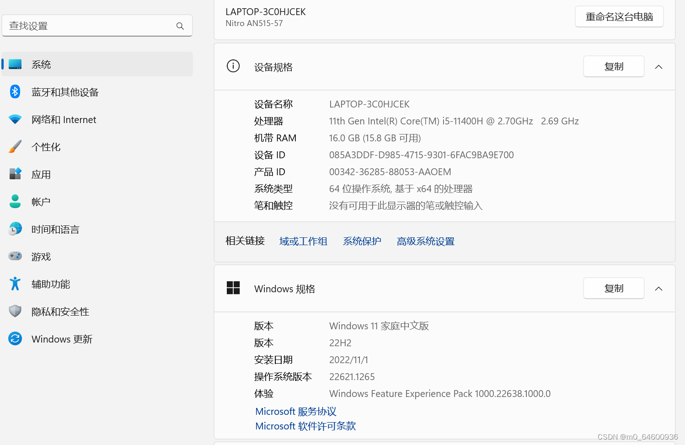Open Microsoft 服务协议 link

[x=296, y=411]
